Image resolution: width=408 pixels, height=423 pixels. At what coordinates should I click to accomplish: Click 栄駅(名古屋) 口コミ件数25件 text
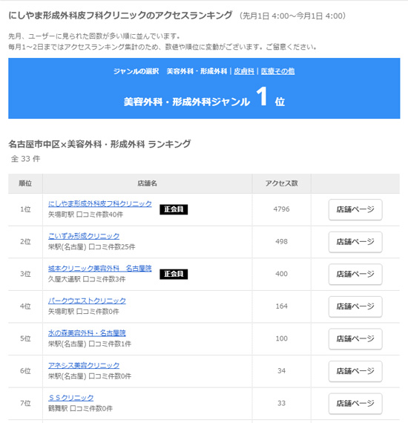point(92,247)
